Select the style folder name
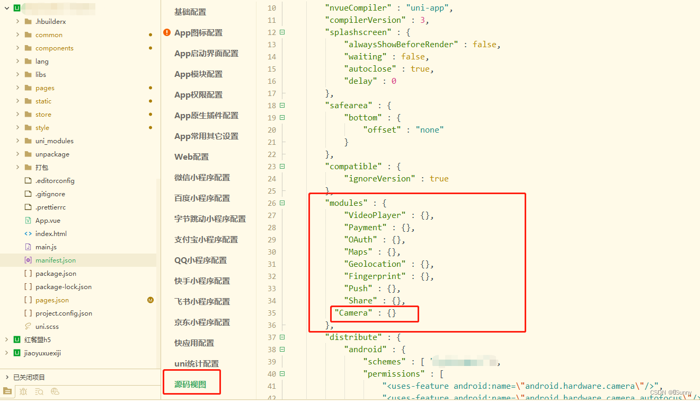This screenshot has height=401, width=700. 42,128
